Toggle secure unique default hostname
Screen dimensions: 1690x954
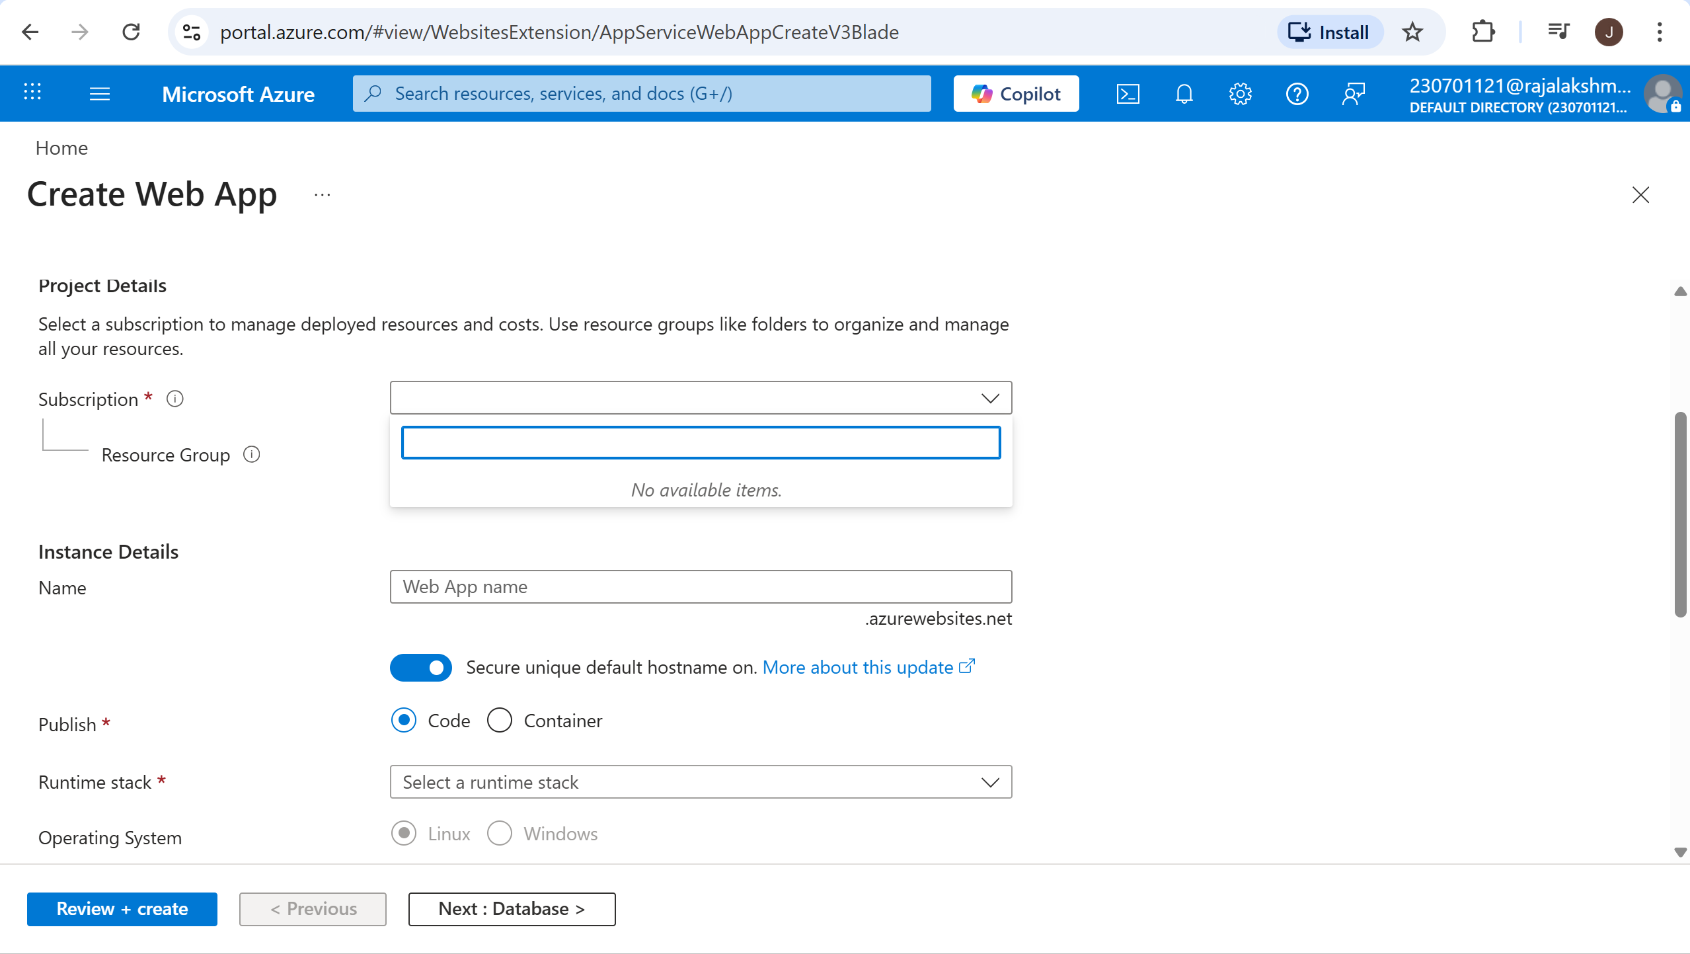[x=421, y=667]
